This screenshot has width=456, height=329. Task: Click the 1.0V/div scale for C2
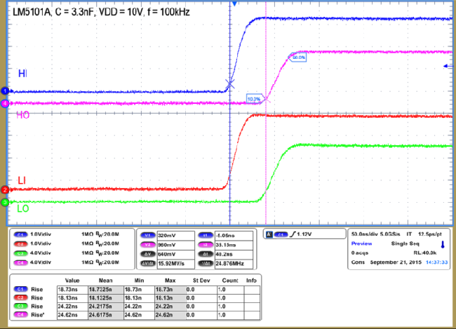pos(41,243)
